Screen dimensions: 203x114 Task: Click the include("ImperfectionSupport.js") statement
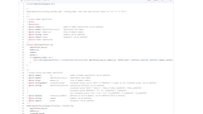tap(41, 4)
